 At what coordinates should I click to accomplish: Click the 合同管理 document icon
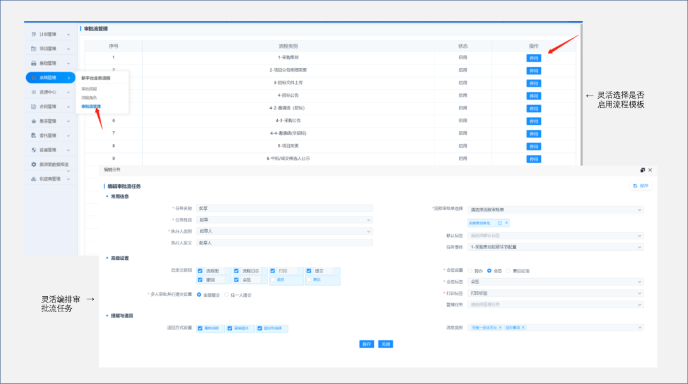click(x=34, y=106)
